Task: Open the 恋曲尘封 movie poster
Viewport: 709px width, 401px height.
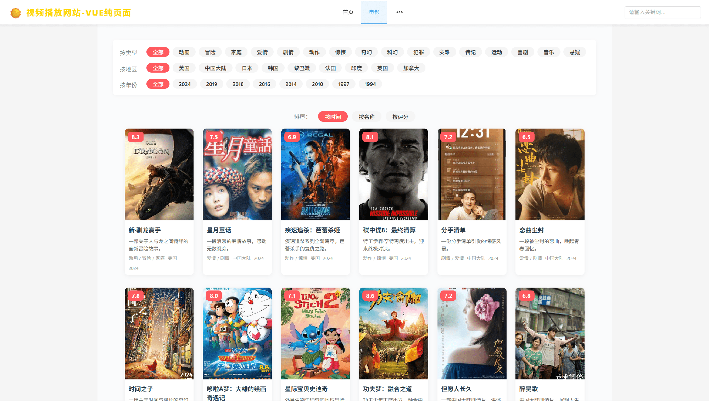Action: coord(550,174)
